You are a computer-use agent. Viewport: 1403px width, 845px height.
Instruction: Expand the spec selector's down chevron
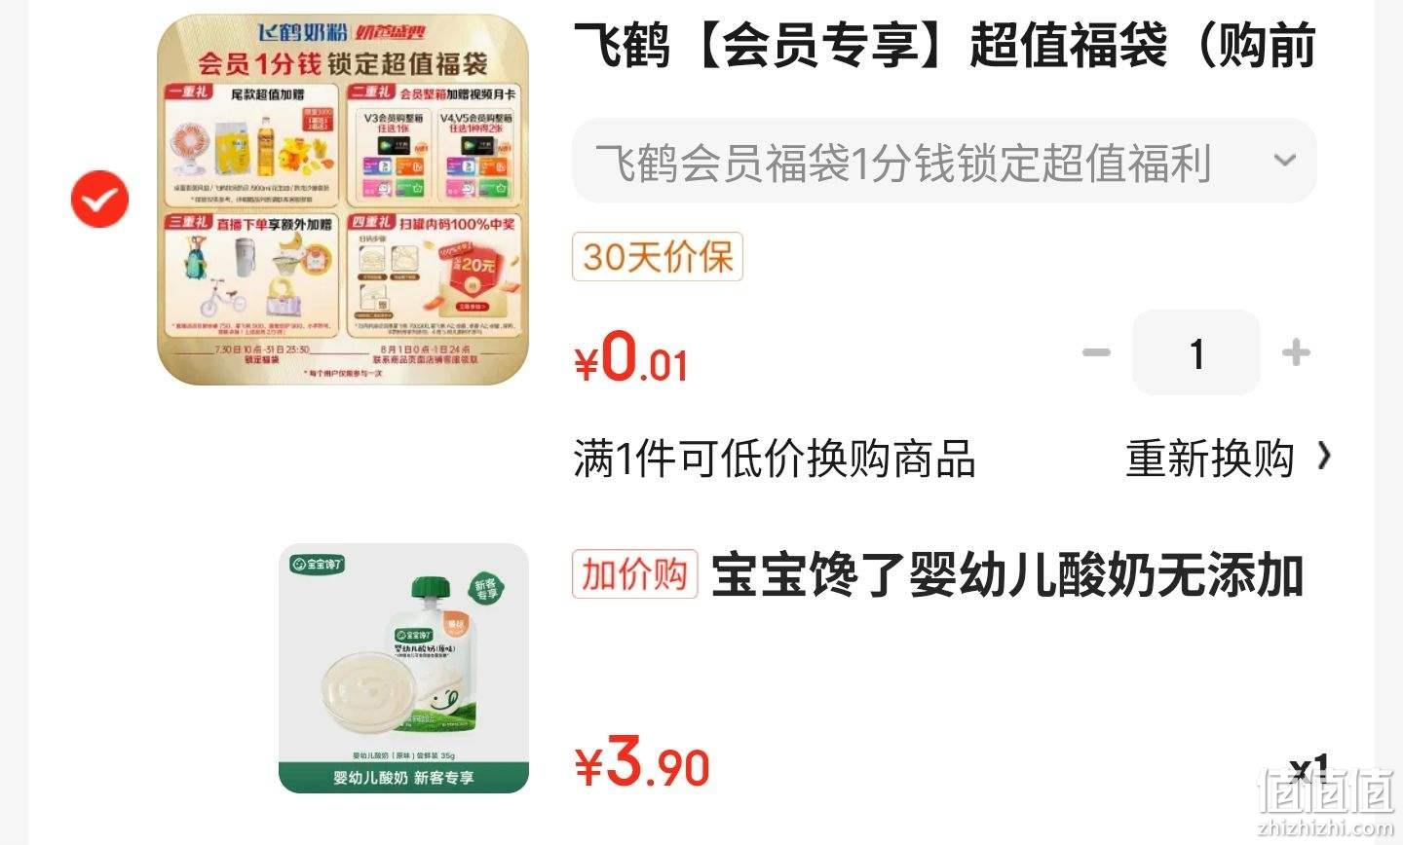coord(1285,161)
